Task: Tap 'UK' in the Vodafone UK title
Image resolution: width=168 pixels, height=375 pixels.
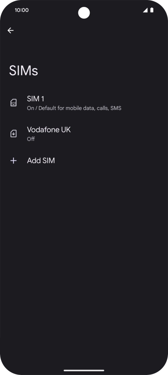Action: pos(66,129)
